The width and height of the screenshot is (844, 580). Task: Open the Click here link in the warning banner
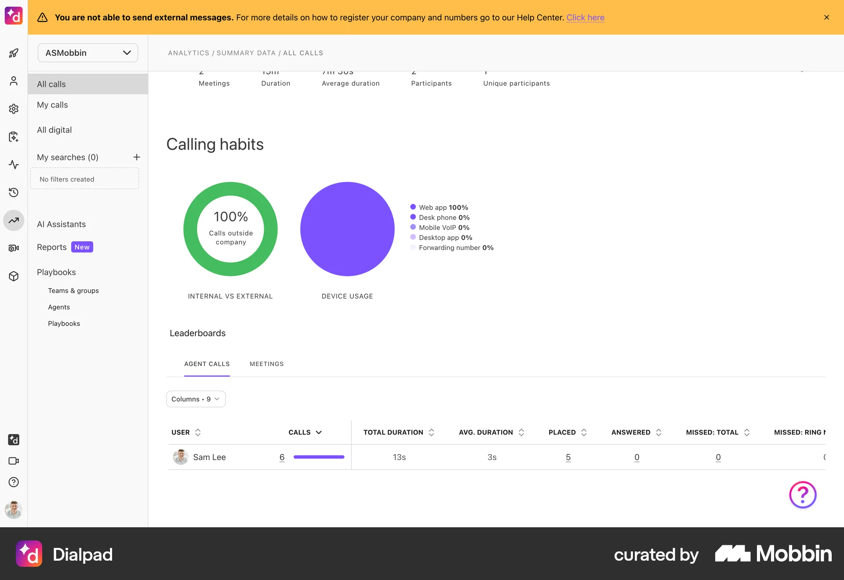click(586, 18)
